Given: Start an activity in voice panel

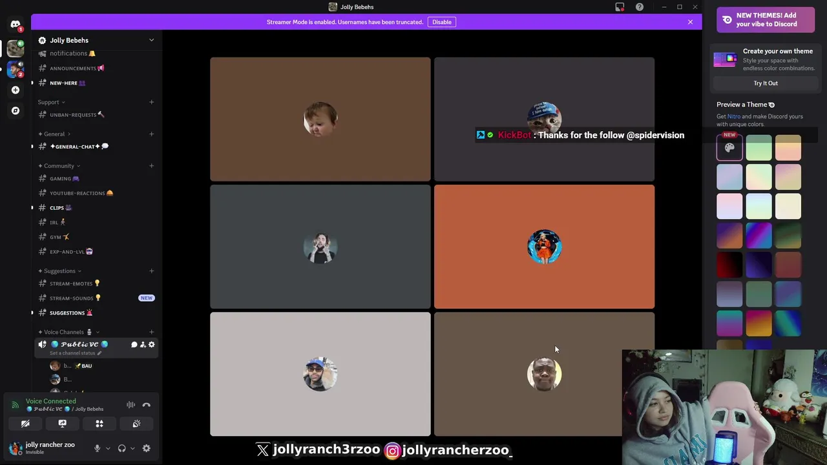Looking at the screenshot, I should 99,424.
